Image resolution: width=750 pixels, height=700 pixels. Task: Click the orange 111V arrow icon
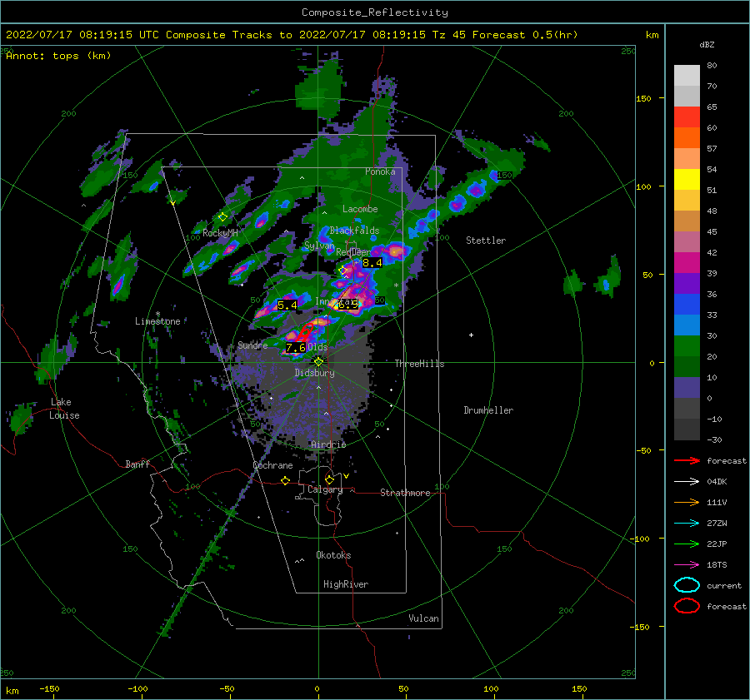687,502
